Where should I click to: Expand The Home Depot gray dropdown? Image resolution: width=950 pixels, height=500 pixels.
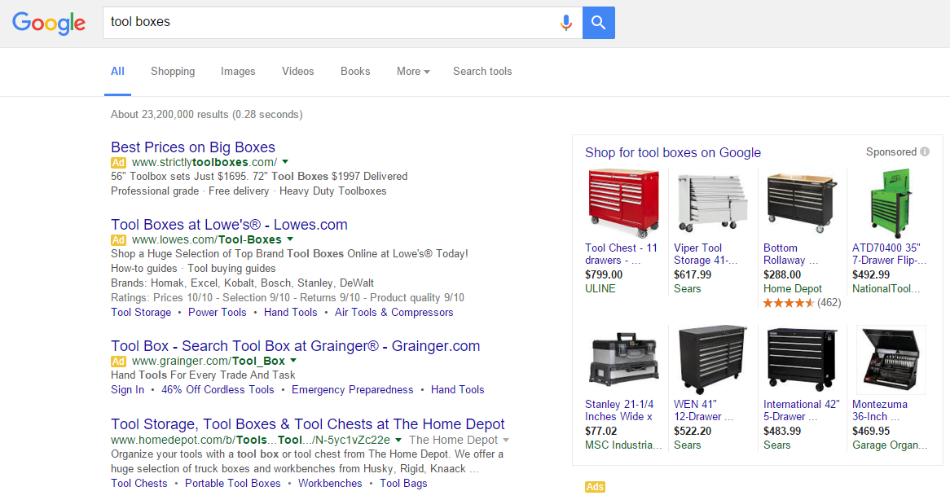(x=506, y=440)
